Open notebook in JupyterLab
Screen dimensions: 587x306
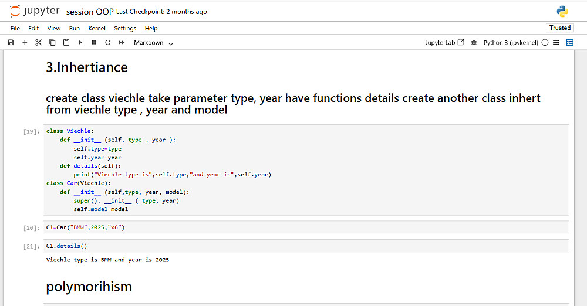444,43
